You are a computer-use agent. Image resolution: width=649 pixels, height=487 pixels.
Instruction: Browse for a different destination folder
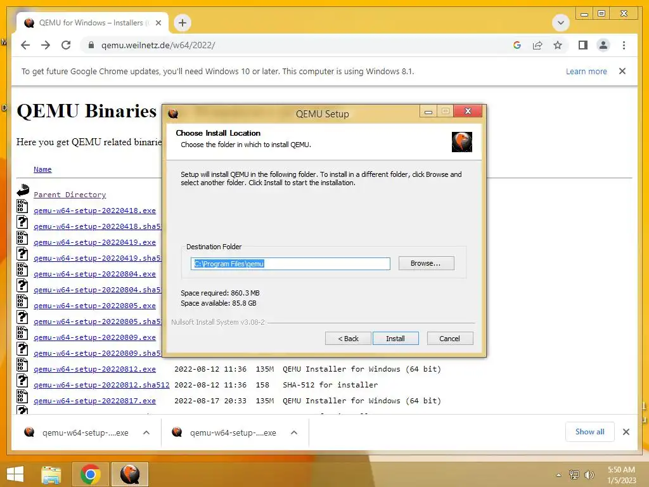(x=426, y=263)
